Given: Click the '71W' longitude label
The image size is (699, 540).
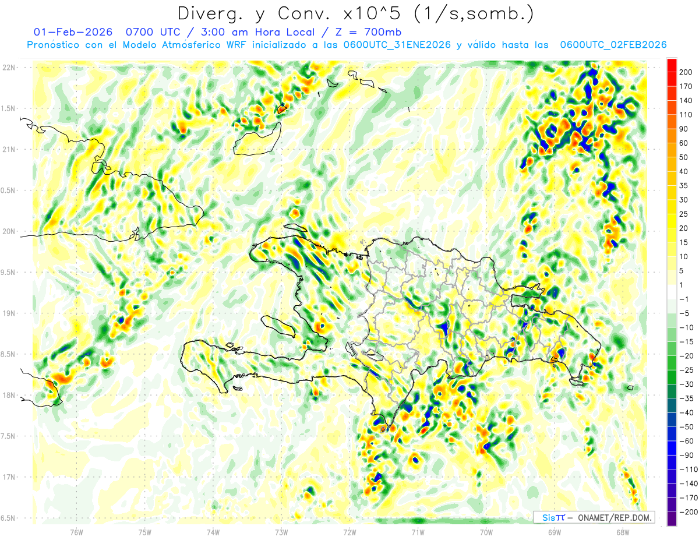Looking at the screenshot, I should tap(418, 532).
